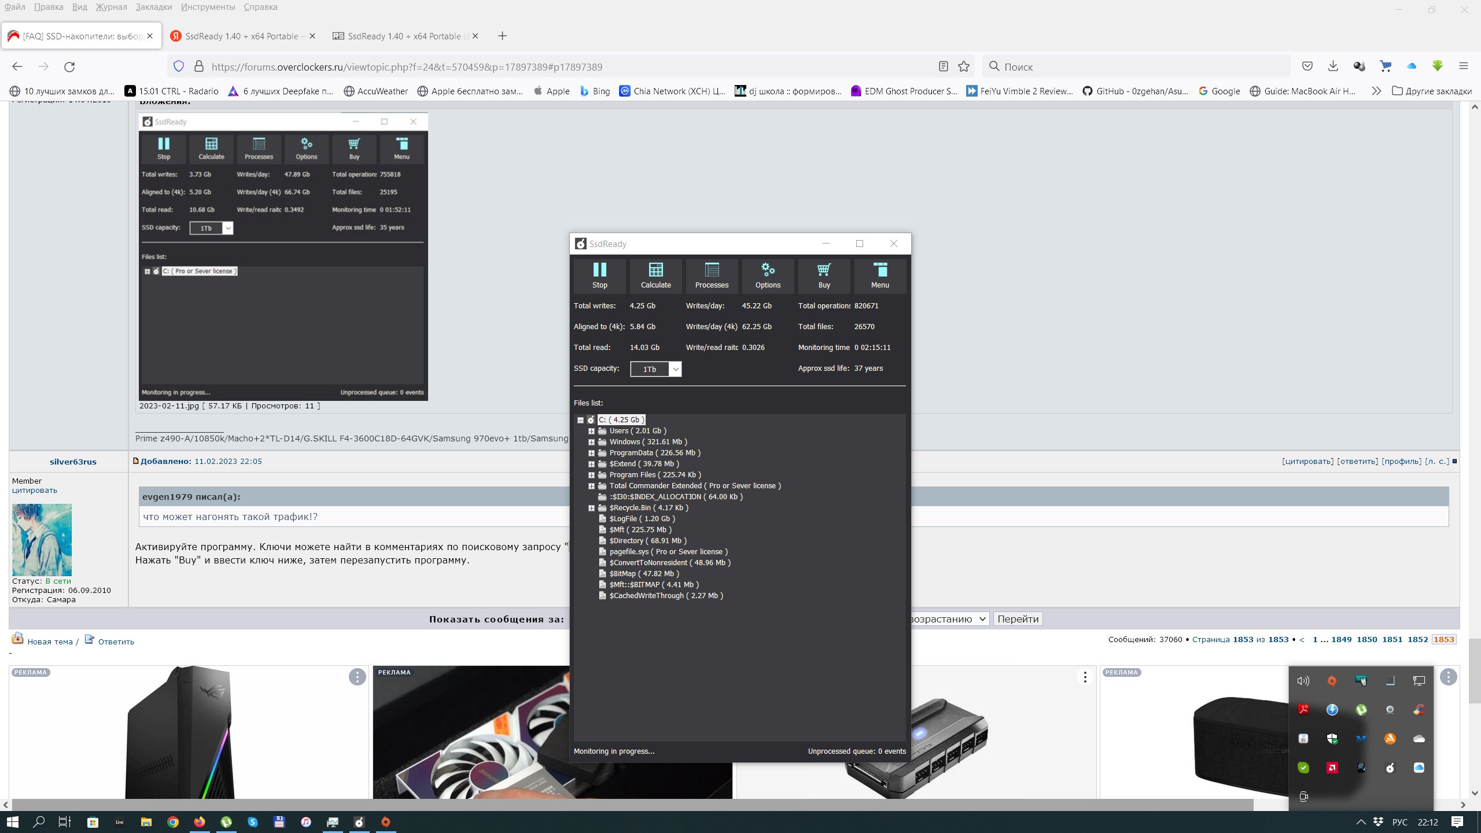
Task: Click the Перейти button
Action: 1018,619
